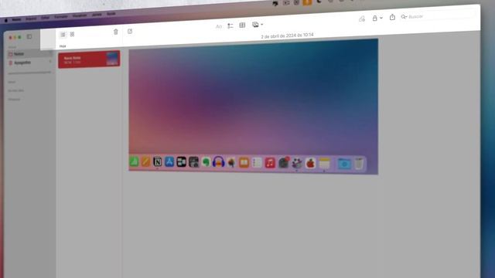Click the note date 2 de abril de 2024
The width and height of the screenshot is (495, 278).
(x=287, y=36)
